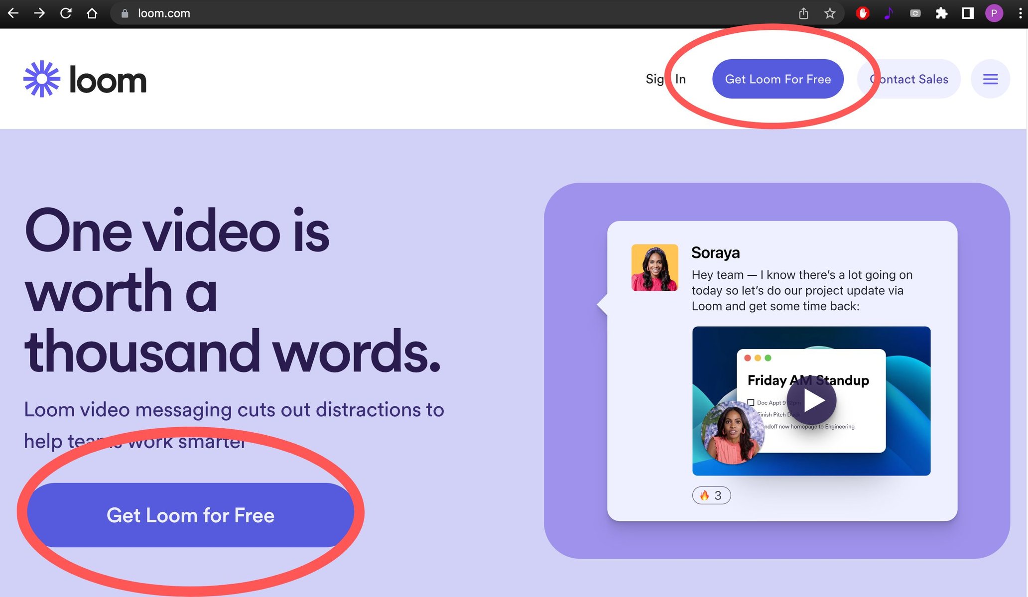Click the red ad blocker extension icon
Image resolution: width=1028 pixels, height=597 pixels.
point(863,13)
